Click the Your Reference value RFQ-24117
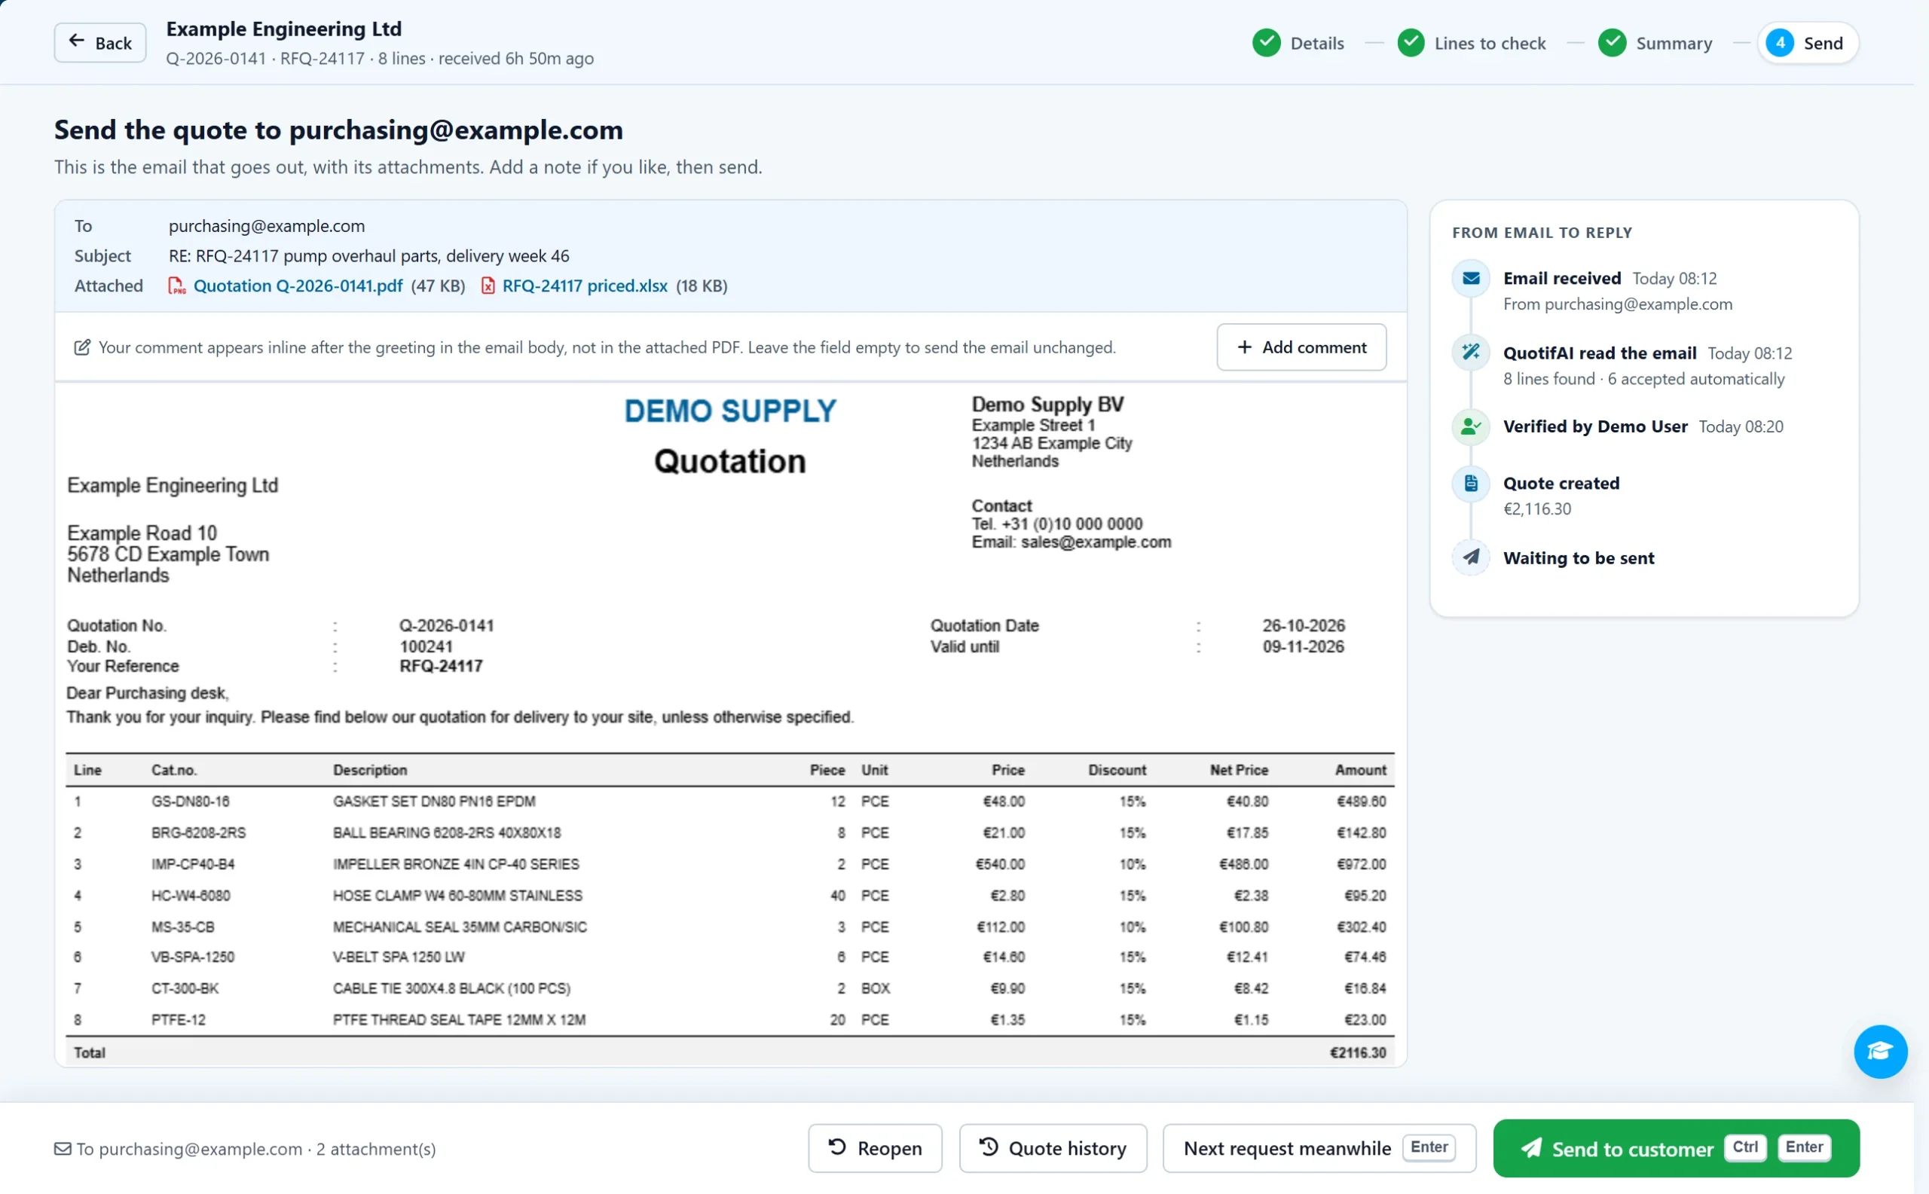This screenshot has width=1929, height=1194. pos(441,667)
